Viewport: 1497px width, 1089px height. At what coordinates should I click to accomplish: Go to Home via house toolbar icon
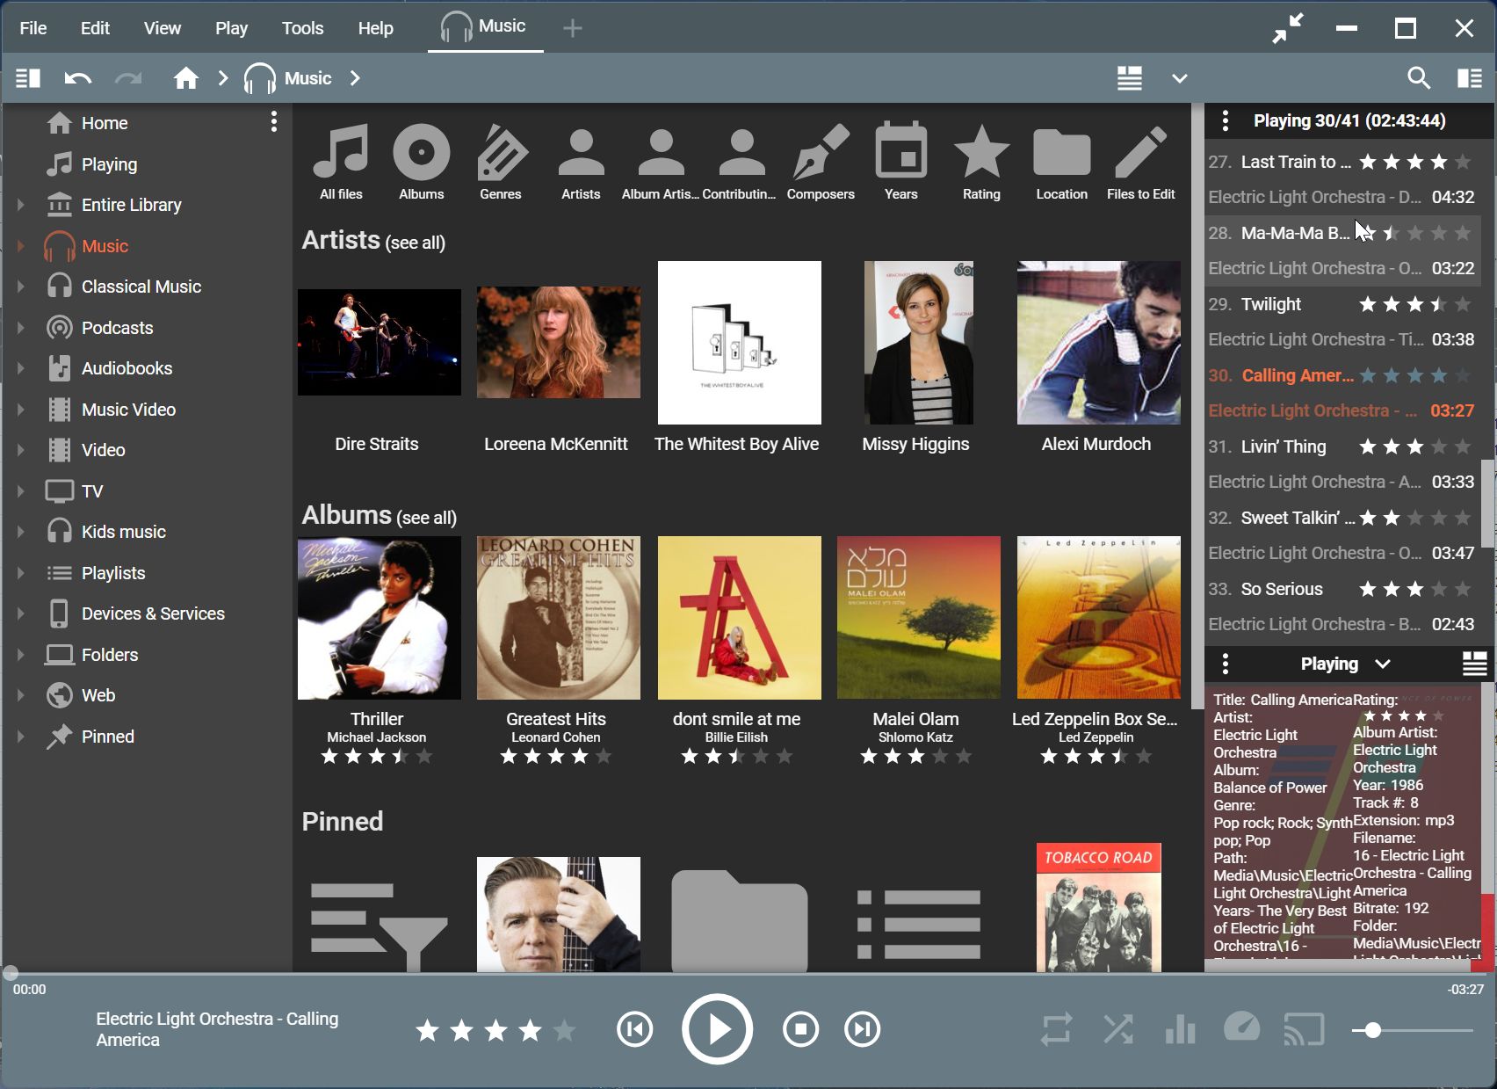tap(185, 78)
